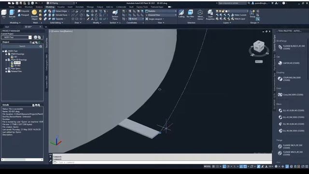Toggle the MODEL space button
The image size is (309, 174).
[207, 166]
